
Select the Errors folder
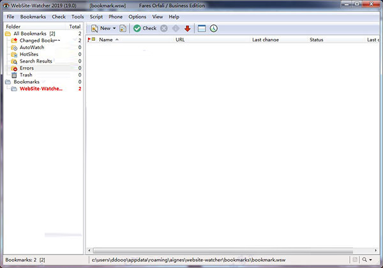click(x=27, y=68)
